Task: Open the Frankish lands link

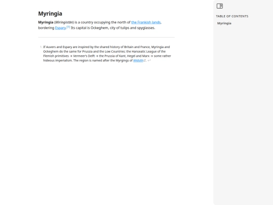Action: [146, 22]
